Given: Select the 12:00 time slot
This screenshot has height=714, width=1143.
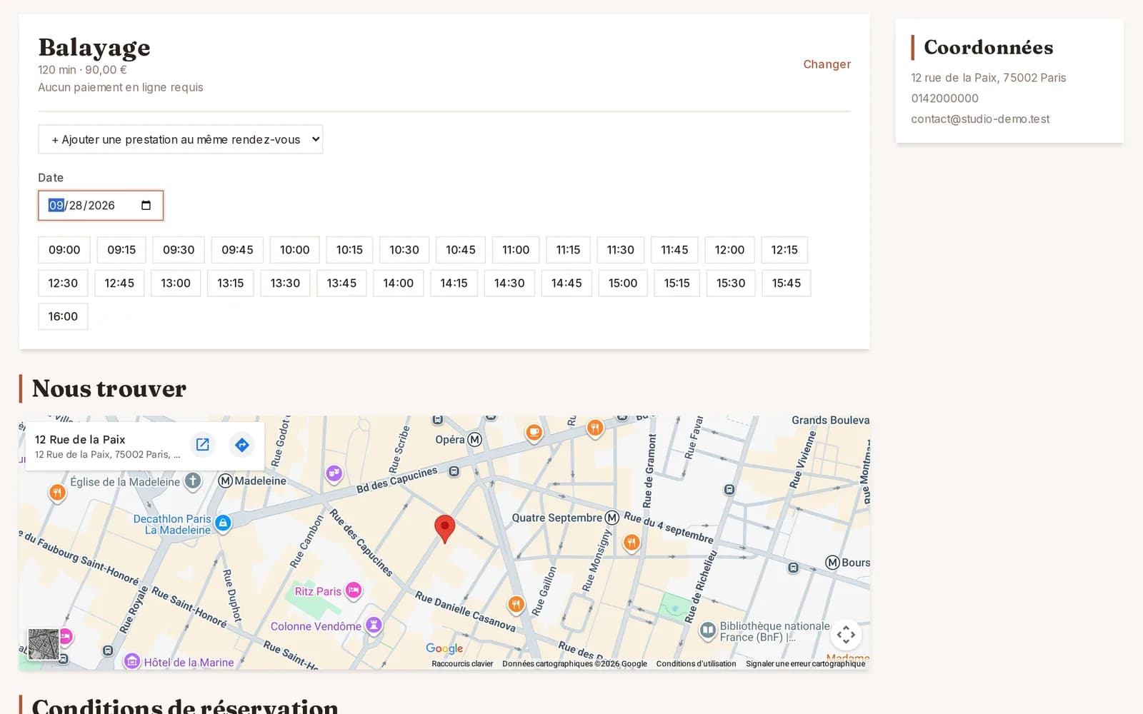Looking at the screenshot, I should pyautogui.click(x=729, y=250).
